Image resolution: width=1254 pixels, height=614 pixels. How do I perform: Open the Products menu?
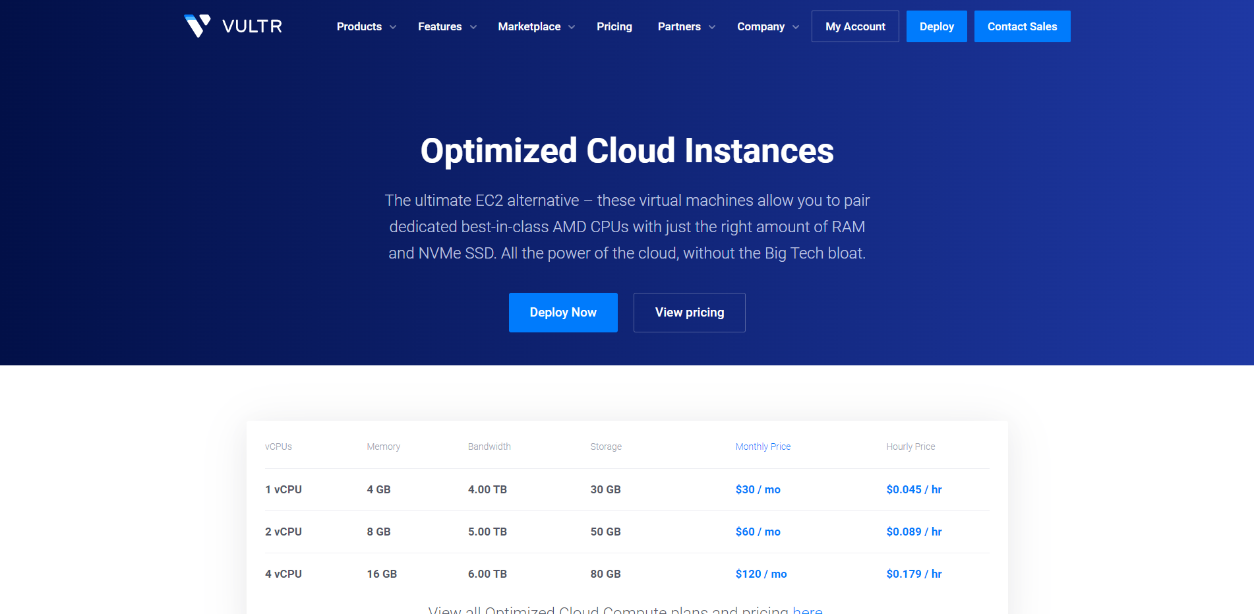[x=359, y=26]
